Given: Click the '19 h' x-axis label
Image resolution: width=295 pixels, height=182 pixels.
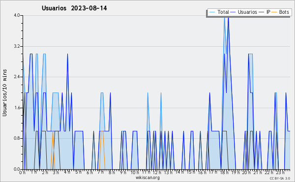Looking at the screenshot, I should coord(236,173).
